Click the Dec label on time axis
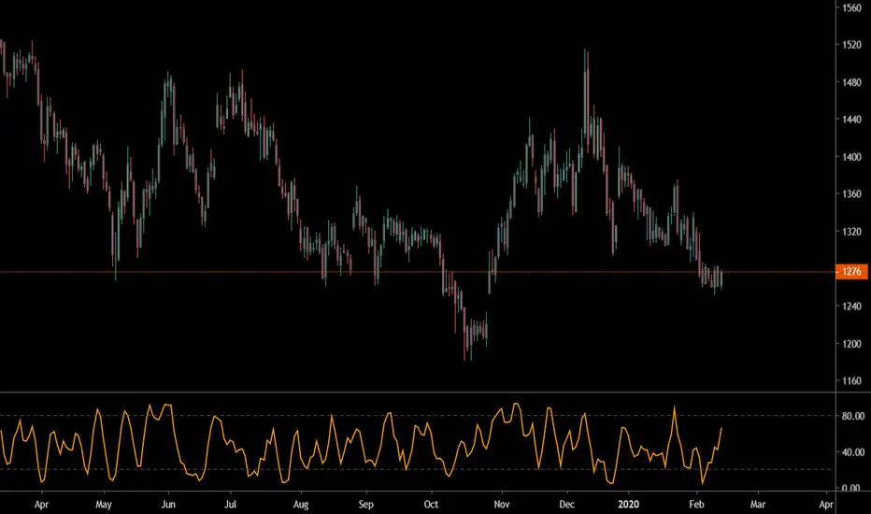The width and height of the screenshot is (871, 514). [x=566, y=505]
